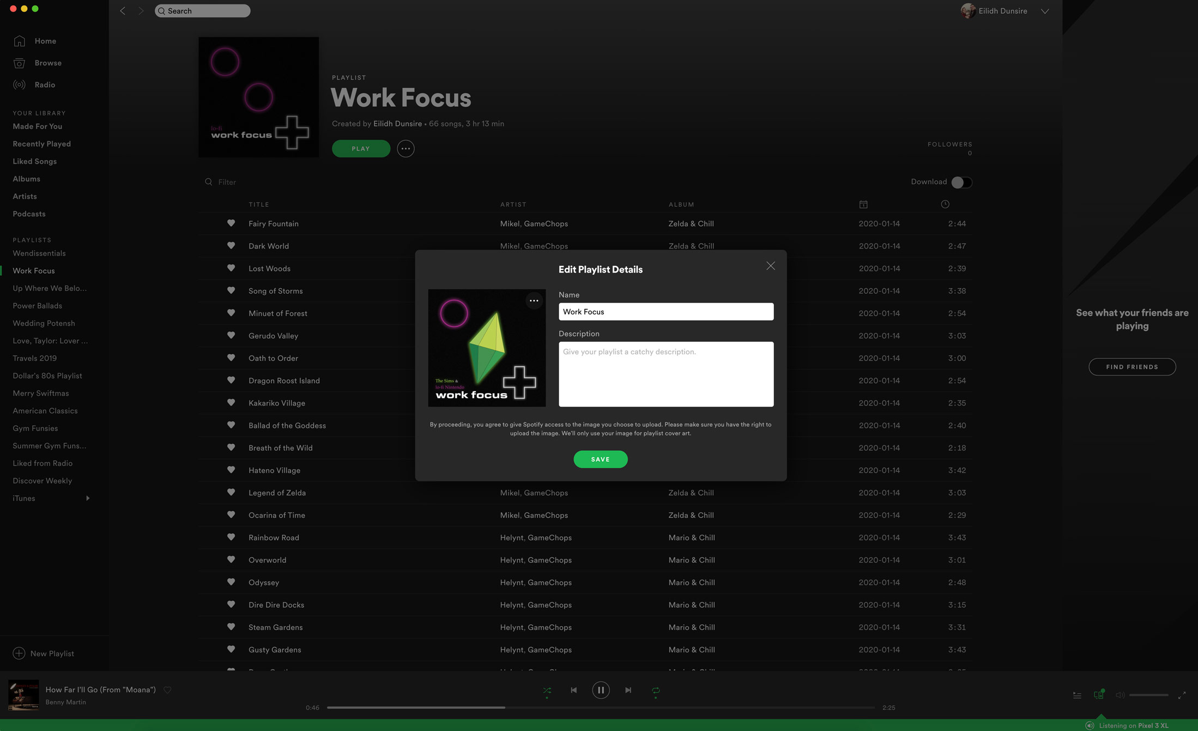
Task: Go back with the left arrow
Action: [x=123, y=11]
